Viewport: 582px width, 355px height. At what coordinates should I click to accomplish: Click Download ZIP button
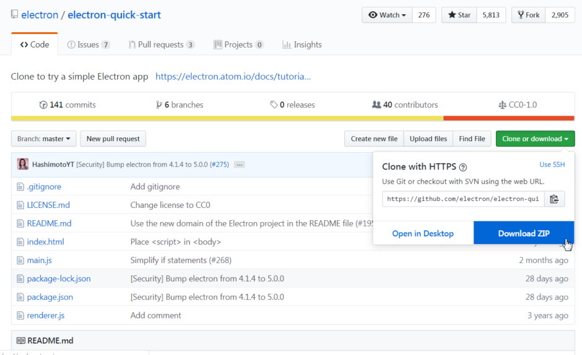[x=524, y=233]
